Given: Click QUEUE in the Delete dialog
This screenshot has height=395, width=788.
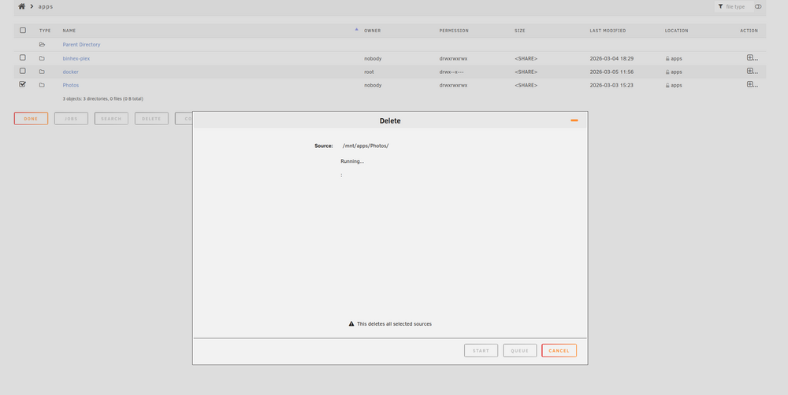Looking at the screenshot, I should pos(519,350).
